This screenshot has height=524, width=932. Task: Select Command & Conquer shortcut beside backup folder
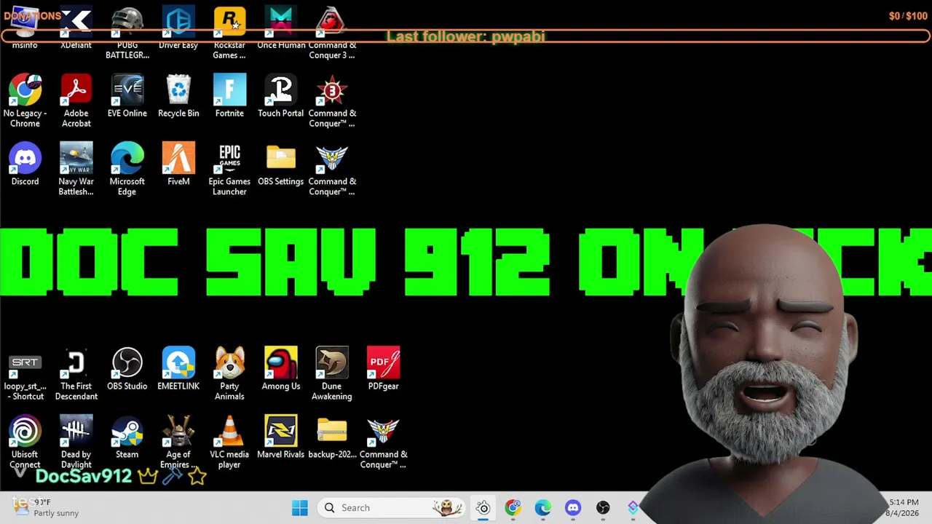384,442
